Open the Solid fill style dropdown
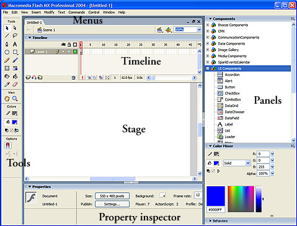 248,163
